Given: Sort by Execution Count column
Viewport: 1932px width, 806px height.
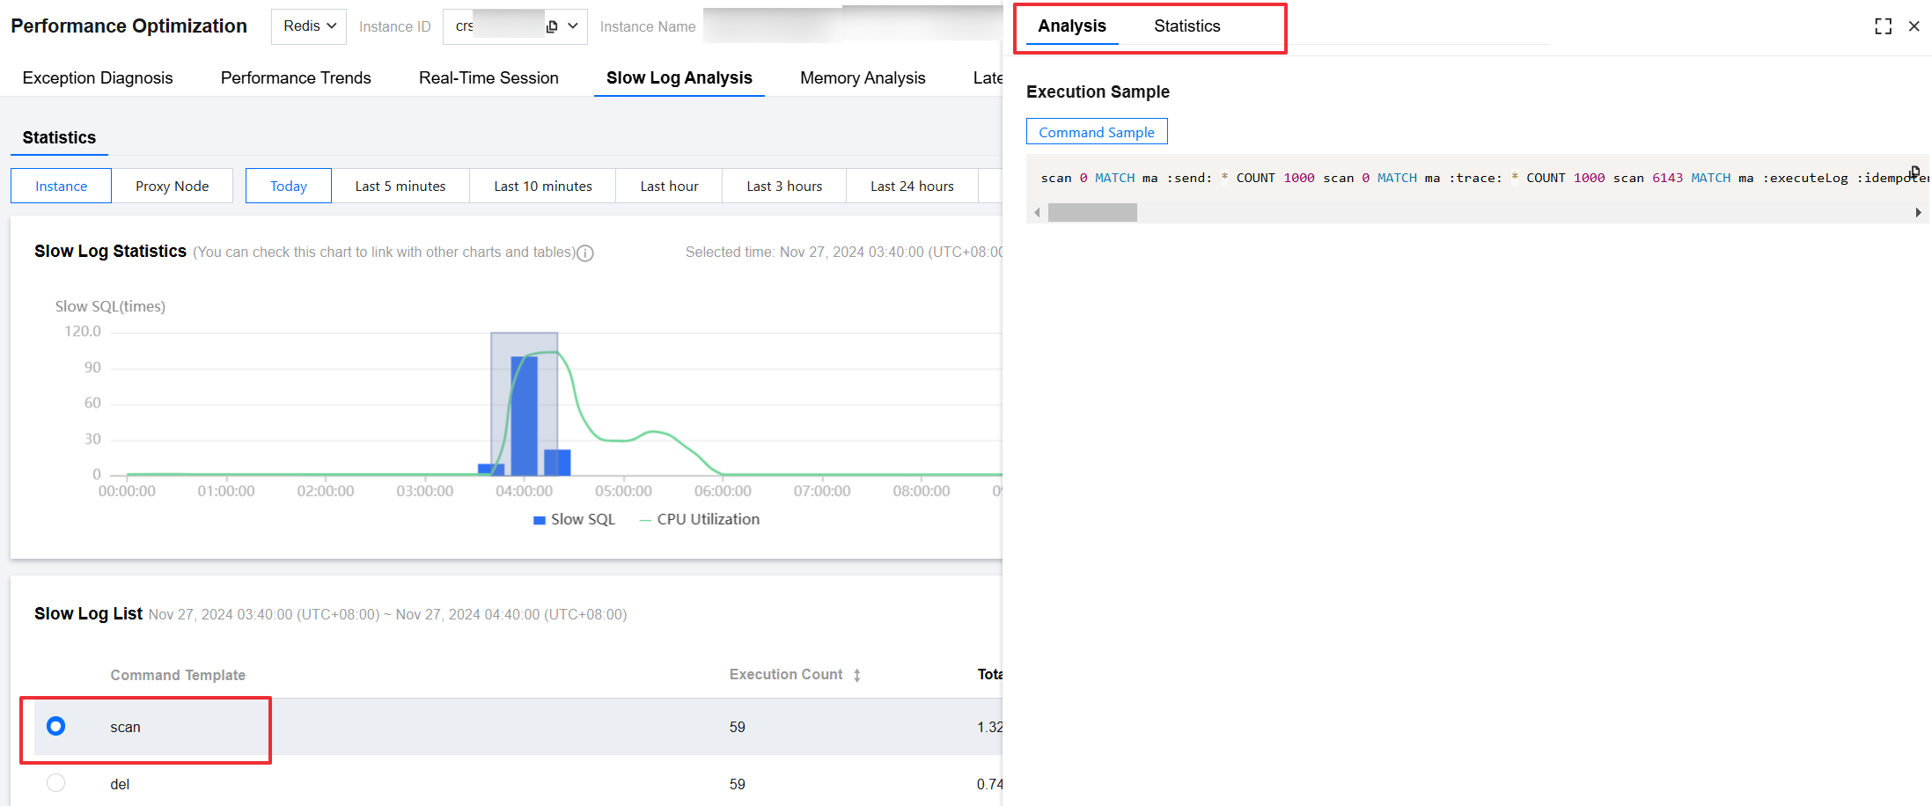Looking at the screenshot, I should click(856, 675).
